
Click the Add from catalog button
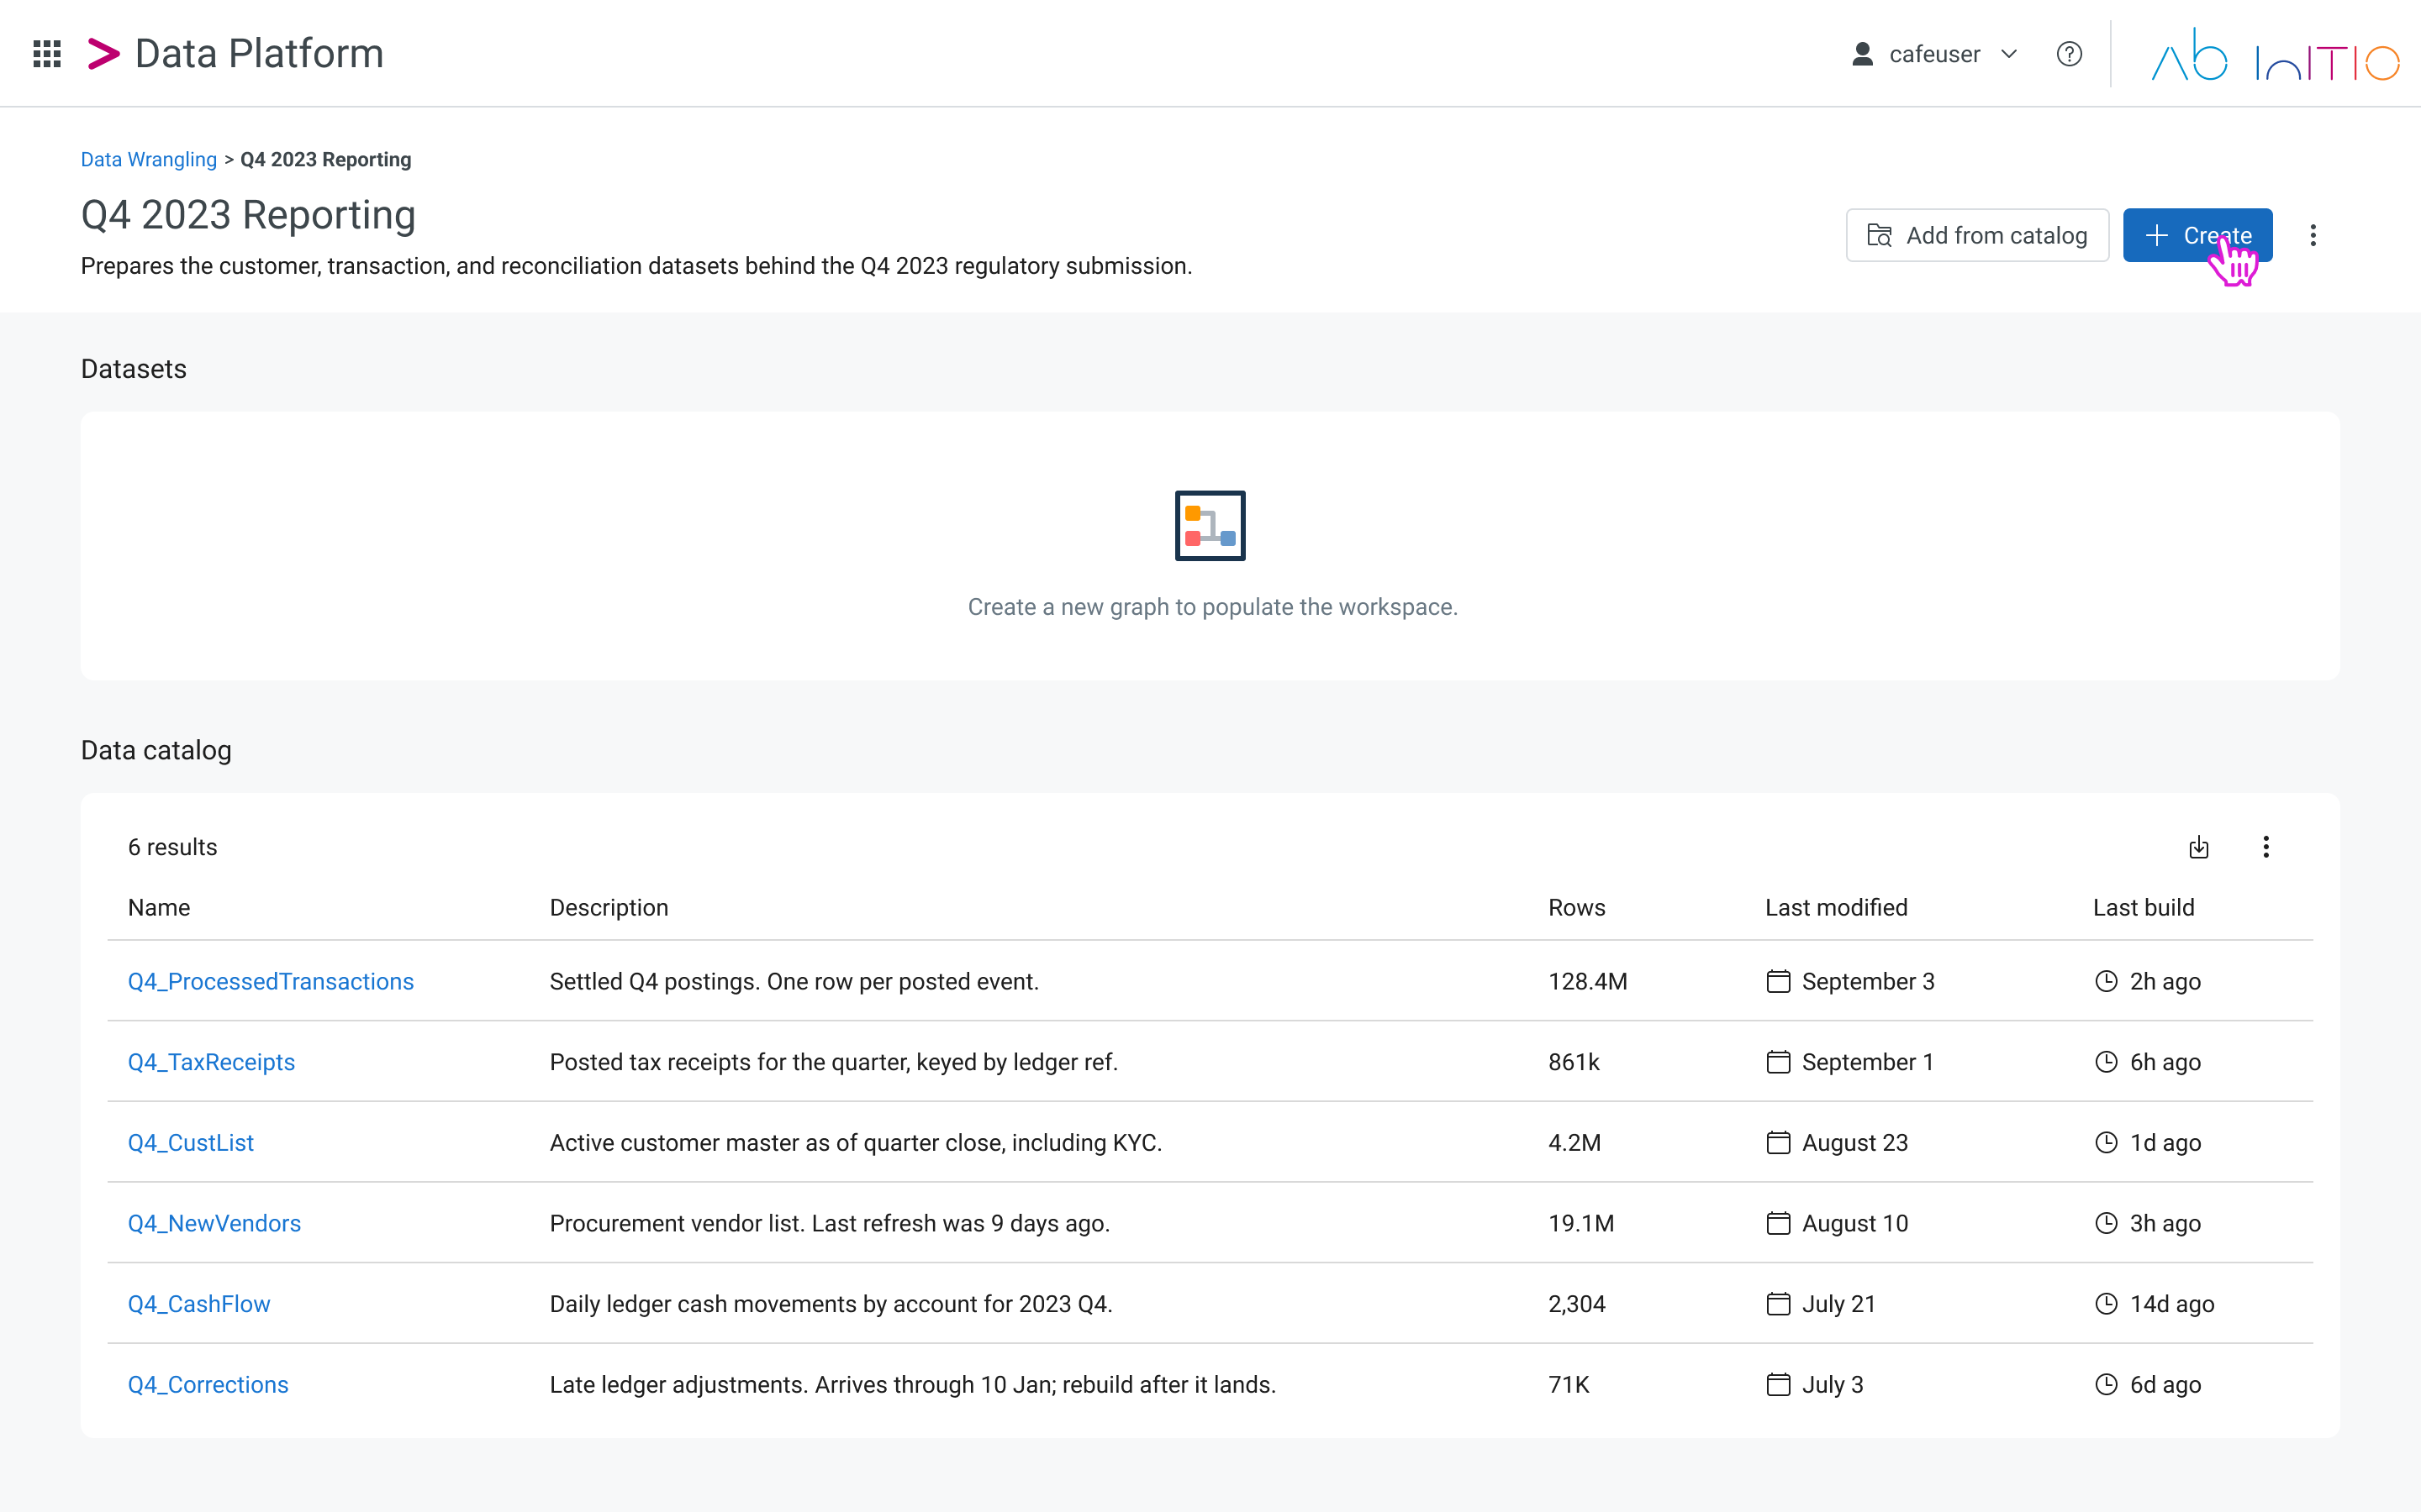tap(1977, 235)
